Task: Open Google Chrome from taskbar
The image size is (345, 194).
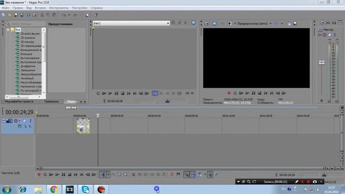Action: pyautogui.click(x=54, y=189)
